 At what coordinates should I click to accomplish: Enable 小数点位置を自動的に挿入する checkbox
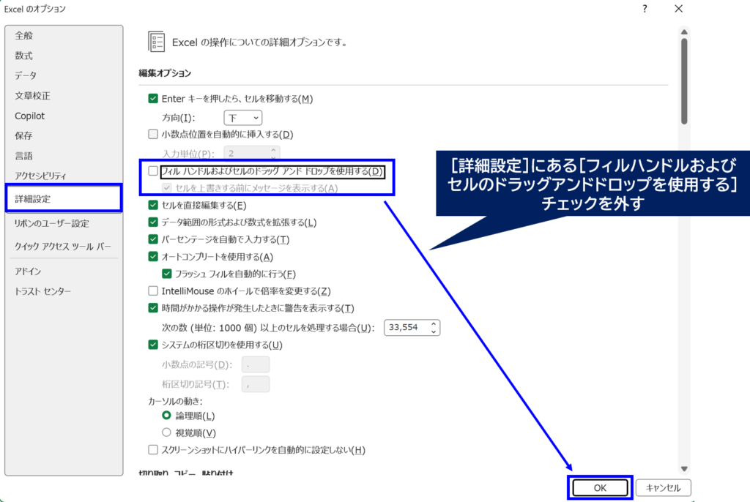click(153, 135)
